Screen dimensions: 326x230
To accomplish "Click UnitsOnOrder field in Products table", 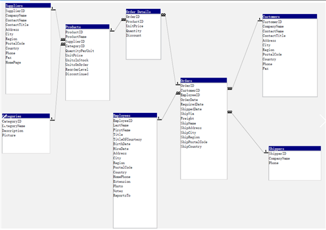I will pos(77,65).
